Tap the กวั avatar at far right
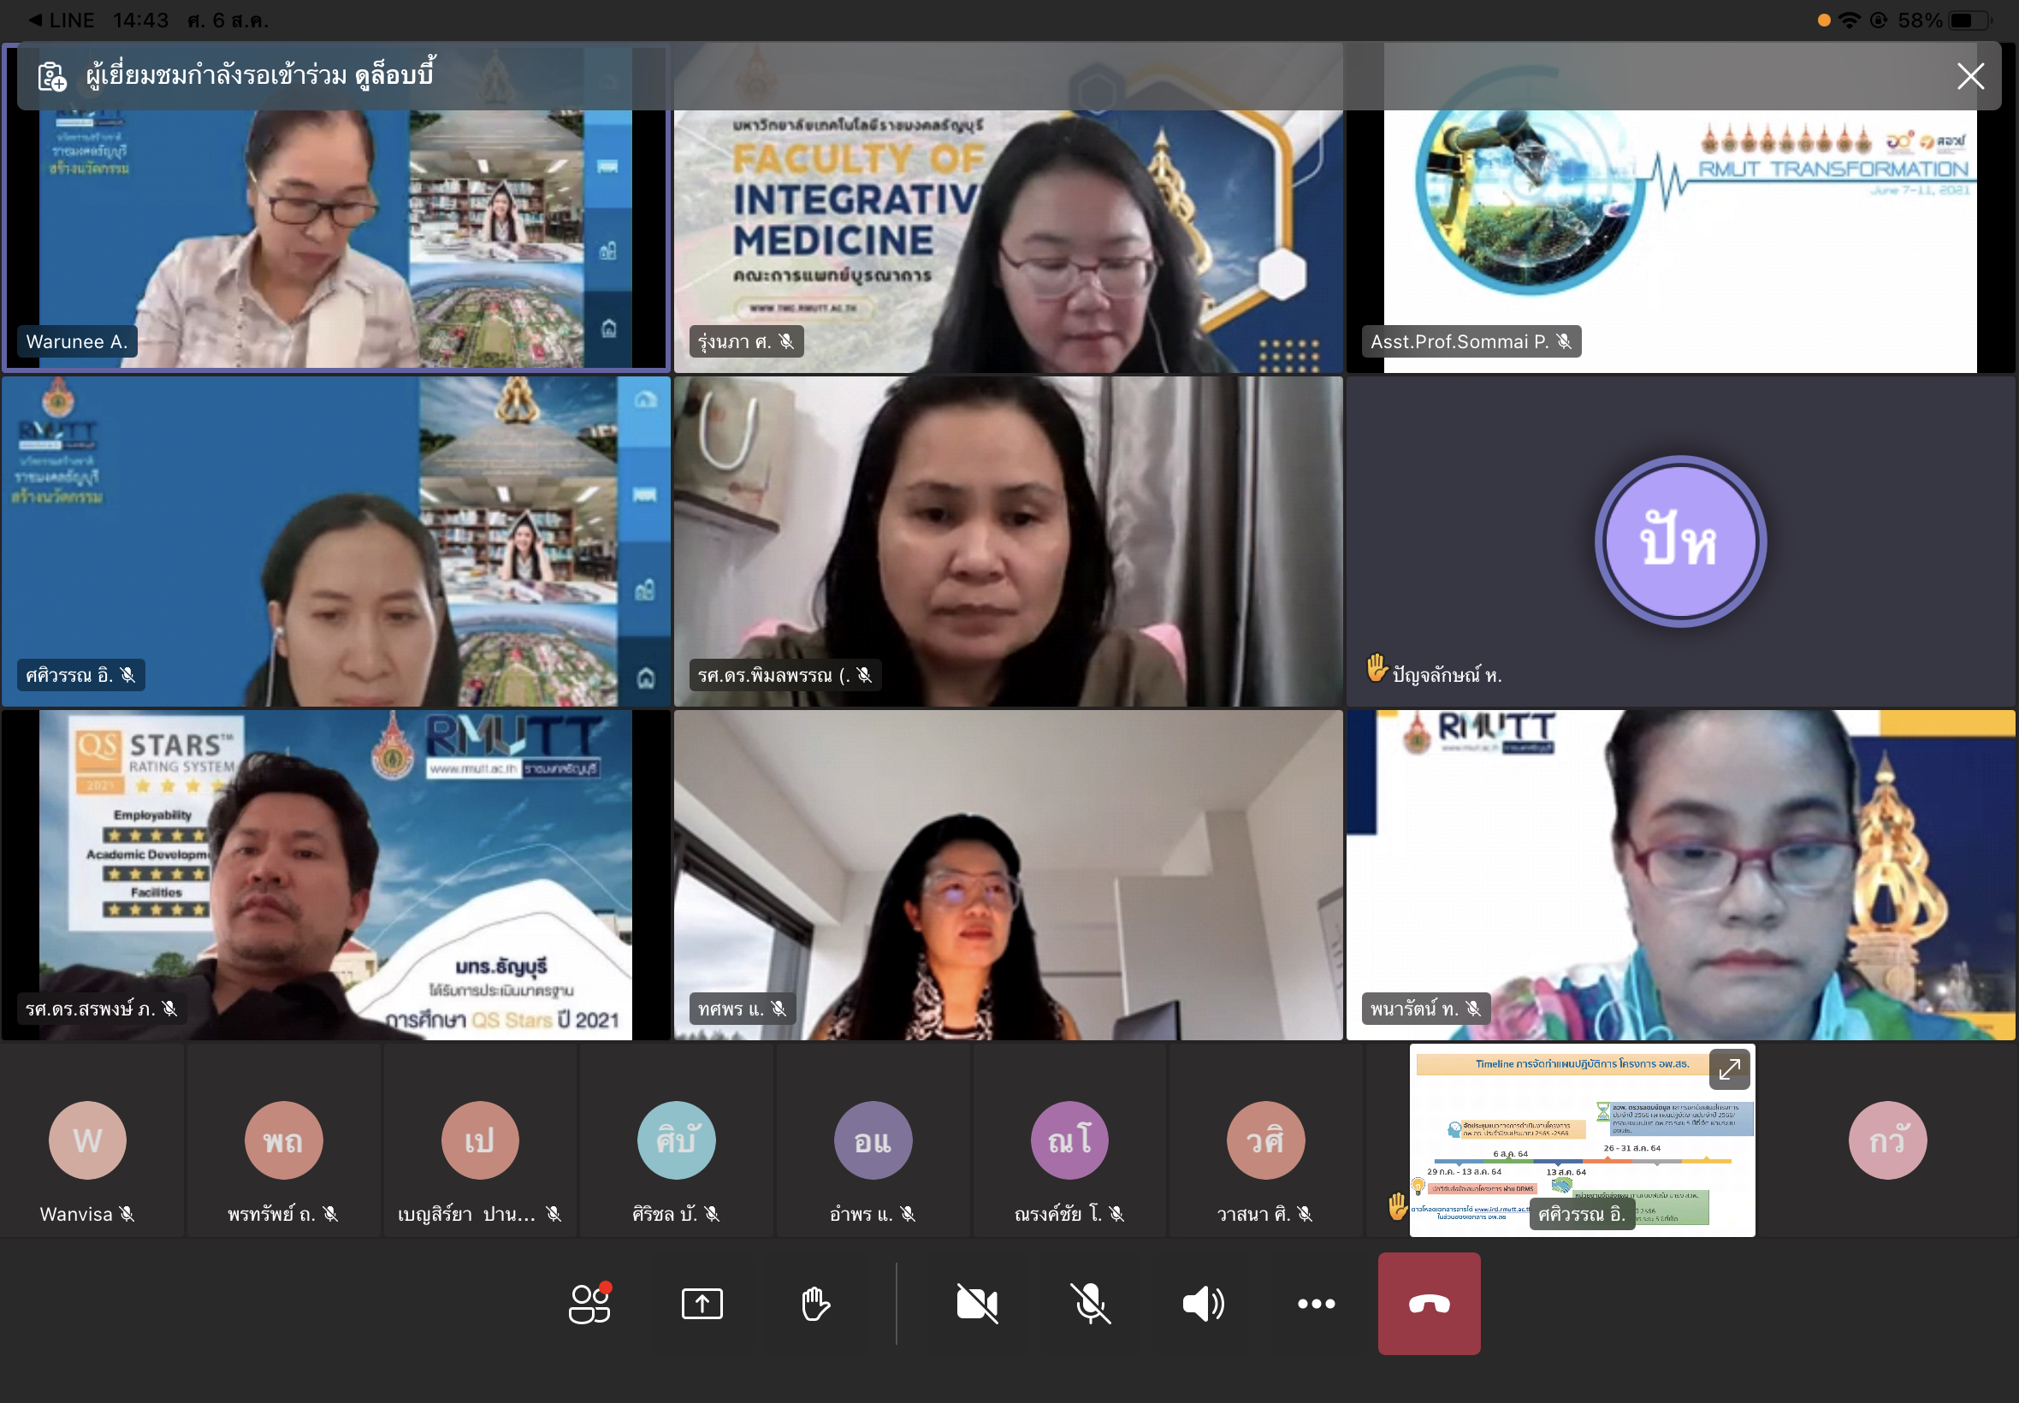The width and height of the screenshot is (2019, 1403). click(1887, 1140)
